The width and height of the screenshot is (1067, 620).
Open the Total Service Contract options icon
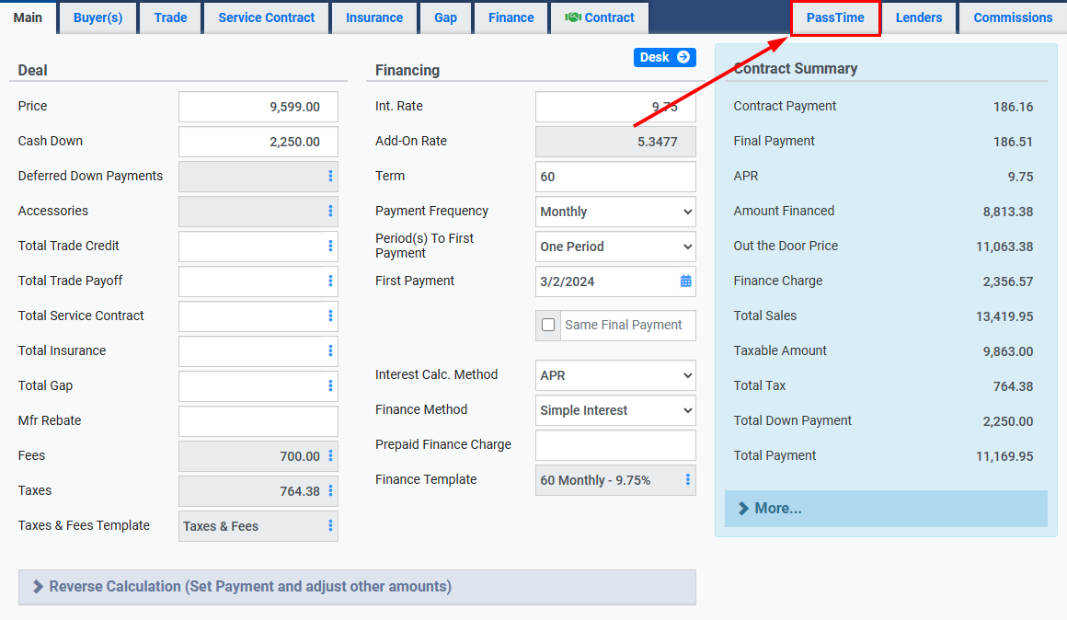pos(330,316)
